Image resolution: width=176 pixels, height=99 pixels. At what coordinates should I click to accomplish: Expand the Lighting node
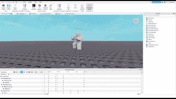(x=145, y=21)
